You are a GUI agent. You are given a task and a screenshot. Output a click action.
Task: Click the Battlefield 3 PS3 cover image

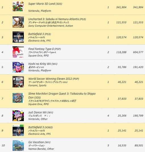(18, 37)
